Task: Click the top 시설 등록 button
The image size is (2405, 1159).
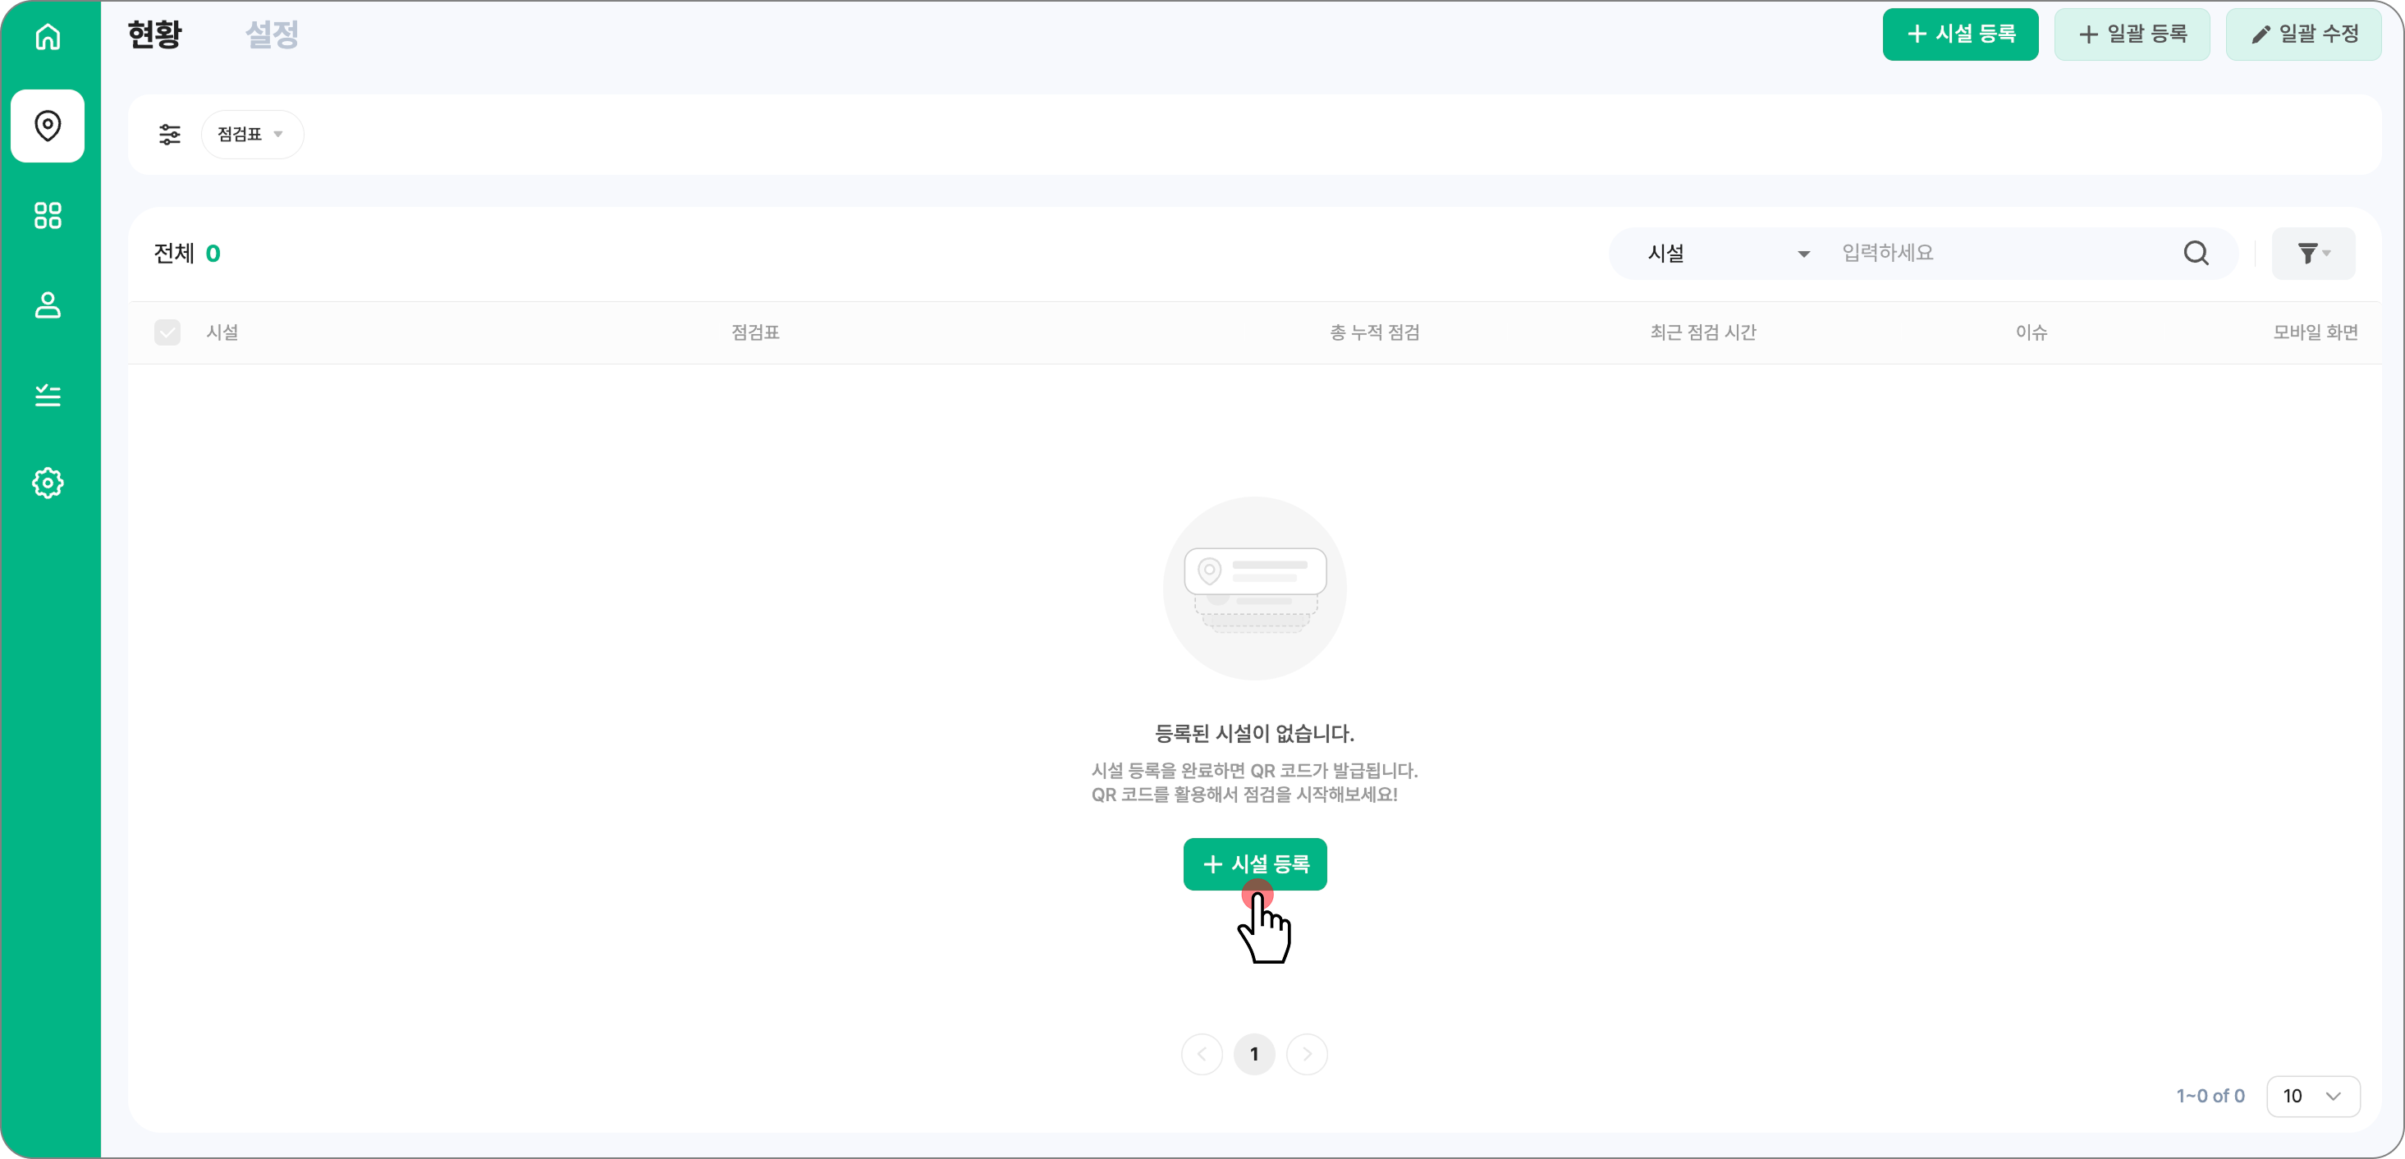Action: click(x=1959, y=34)
